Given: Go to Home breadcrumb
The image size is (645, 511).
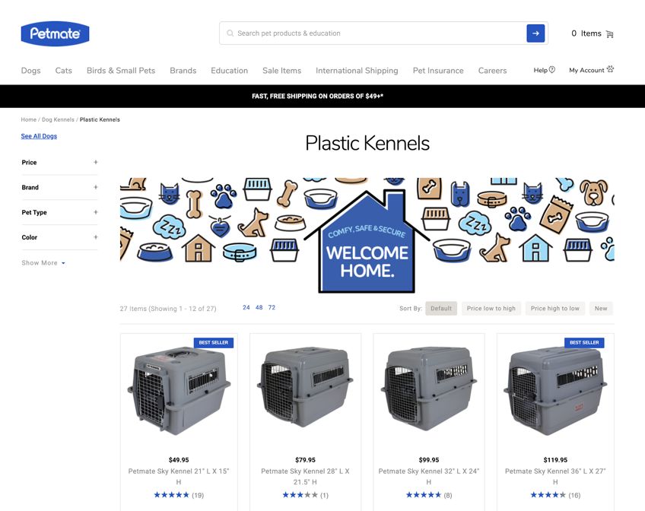Looking at the screenshot, I should [29, 119].
